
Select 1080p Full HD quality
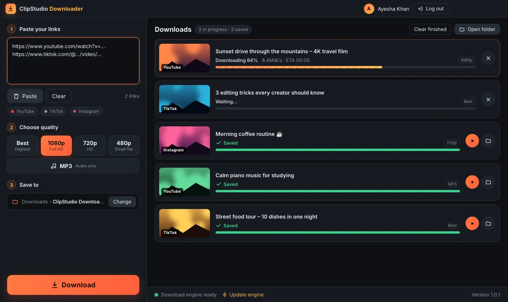point(56,145)
